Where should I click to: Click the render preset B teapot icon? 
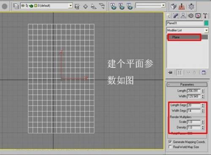122,6
